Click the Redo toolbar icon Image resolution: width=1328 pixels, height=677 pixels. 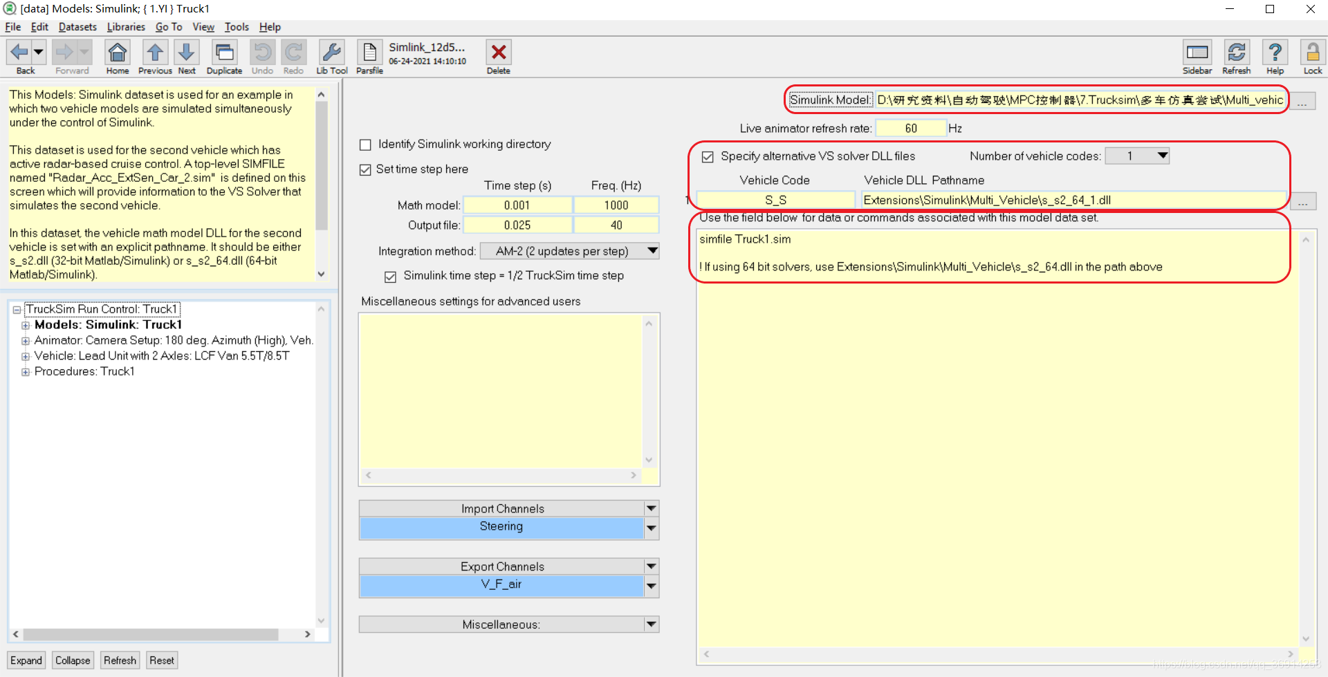pos(293,53)
